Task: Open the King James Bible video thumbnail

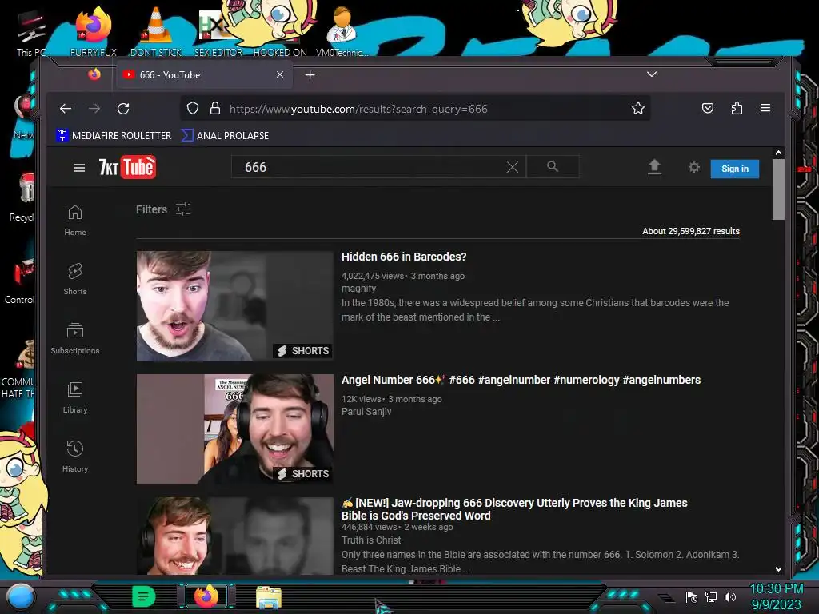Action: (235, 536)
